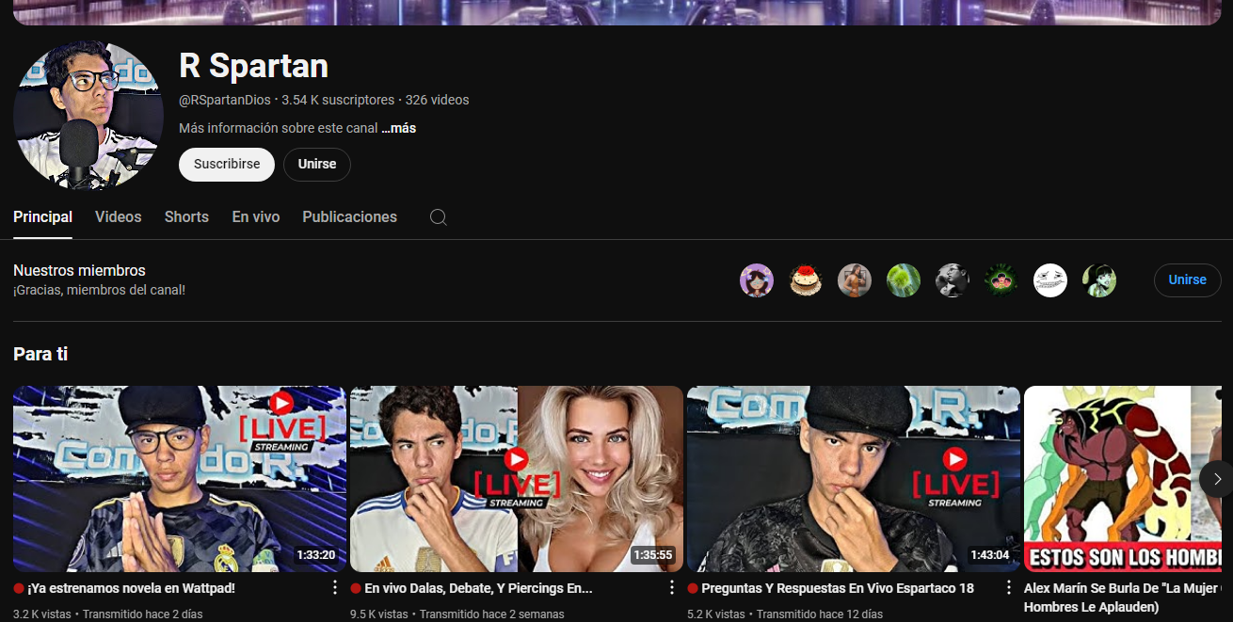Screen dimensions: 1233x622
Task: Click 1:35:55 duration badge
Action: (653, 555)
